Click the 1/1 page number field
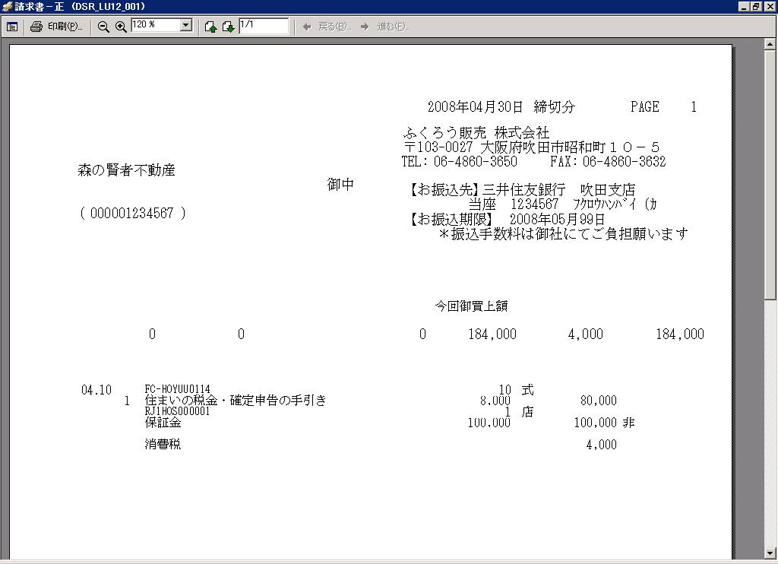Screen dimensions: 778x564 point(264,25)
